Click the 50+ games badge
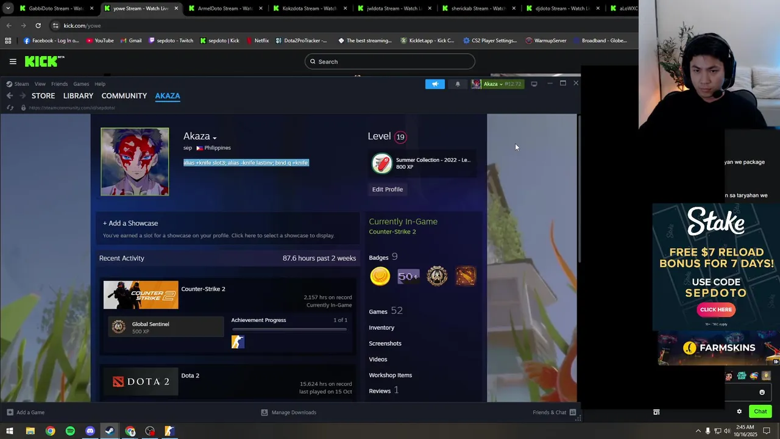The image size is (780, 439). coord(408,276)
